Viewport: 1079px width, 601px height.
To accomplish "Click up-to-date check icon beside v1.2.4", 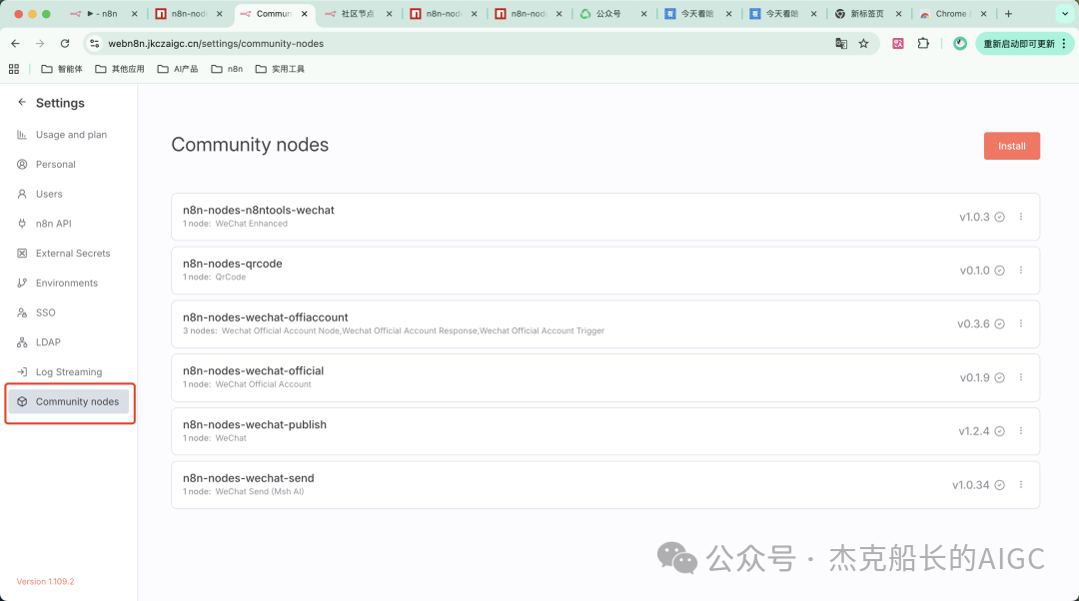I will 1000,431.
